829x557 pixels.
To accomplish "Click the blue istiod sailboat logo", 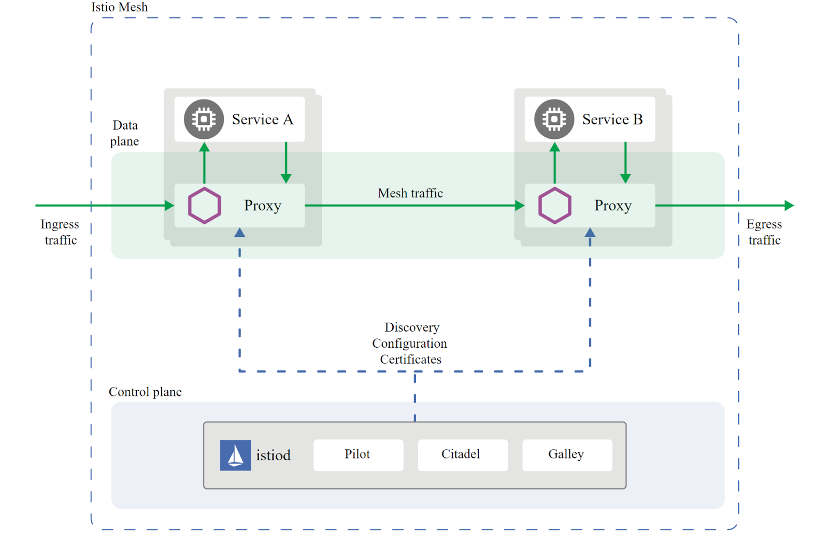I will 235,455.
